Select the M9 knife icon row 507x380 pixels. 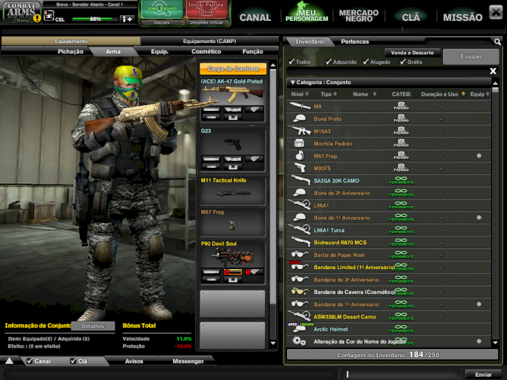pyautogui.click(x=300, y=106)
